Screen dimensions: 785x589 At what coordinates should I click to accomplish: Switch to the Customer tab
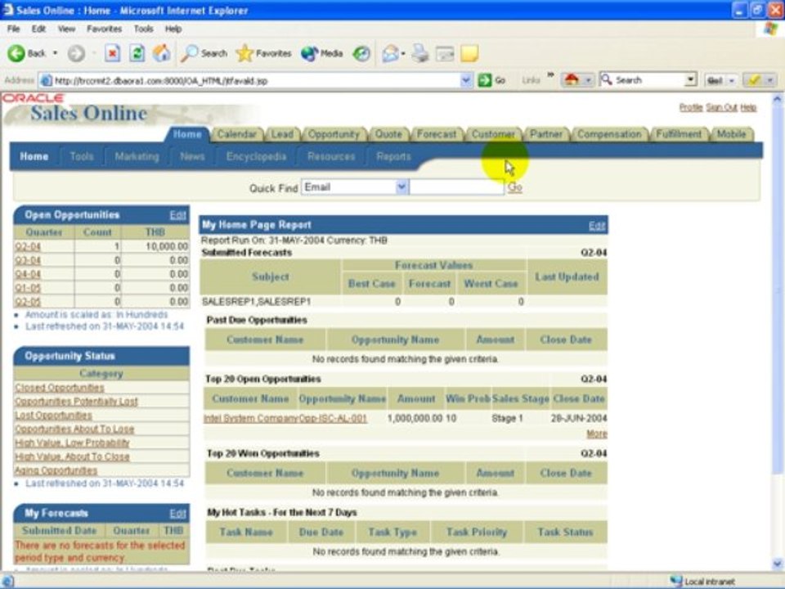[493, 134]
